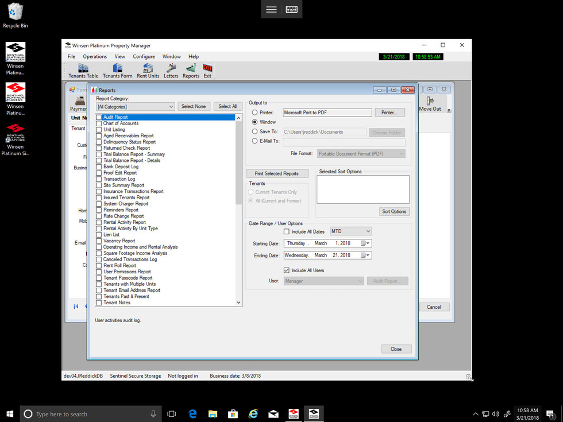Image resolution: width=563 pixels, height=422 pixels.
Task: Click the Exit toolbar icon
Action: (207, 71)
